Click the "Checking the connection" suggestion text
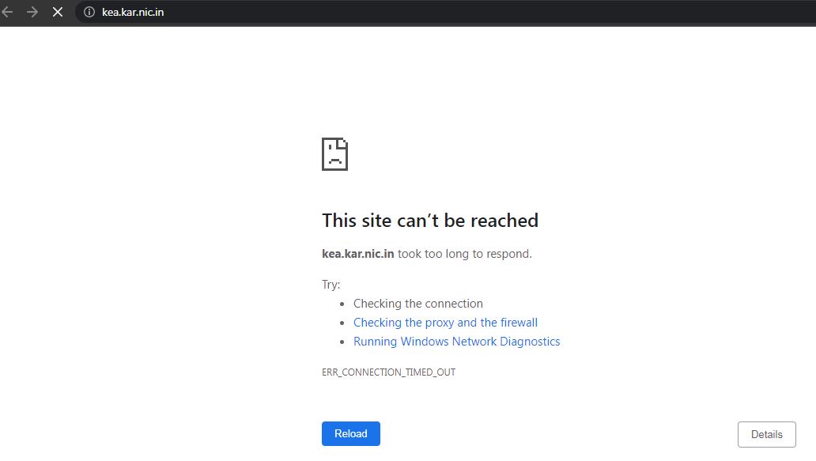Screen dimensions: 816x461 point(417,304)
